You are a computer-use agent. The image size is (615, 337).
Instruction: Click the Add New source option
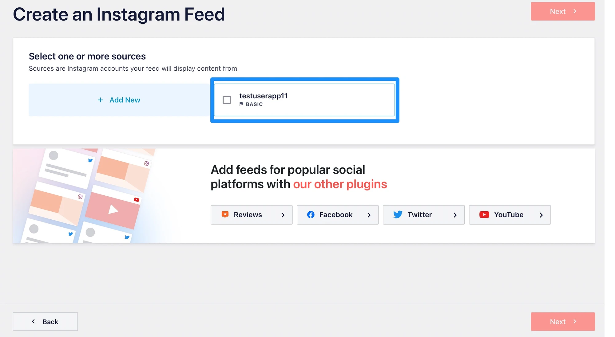coord(118,100)
